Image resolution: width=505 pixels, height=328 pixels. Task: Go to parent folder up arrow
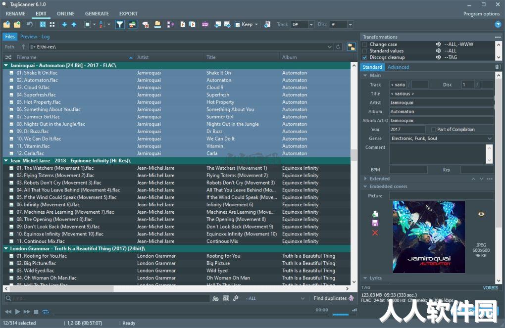pos(23,47)
